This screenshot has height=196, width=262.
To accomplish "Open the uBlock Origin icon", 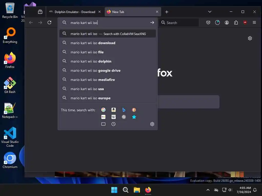I will coord(245,22).
